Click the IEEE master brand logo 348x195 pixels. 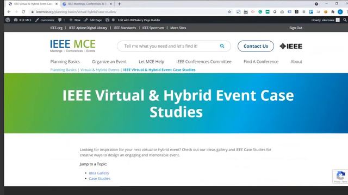291,46
